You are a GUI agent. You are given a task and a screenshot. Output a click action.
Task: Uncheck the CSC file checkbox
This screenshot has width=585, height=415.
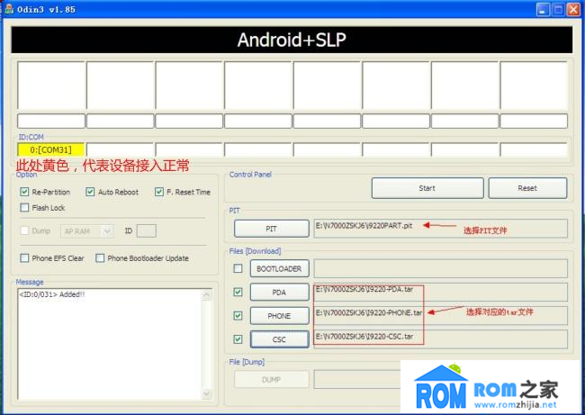238,339
